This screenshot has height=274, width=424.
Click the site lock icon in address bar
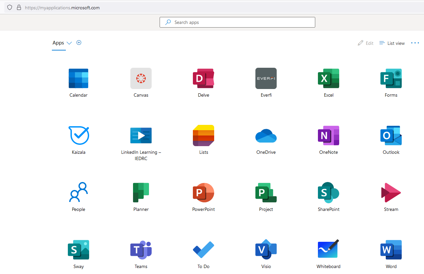click(19, 7)
